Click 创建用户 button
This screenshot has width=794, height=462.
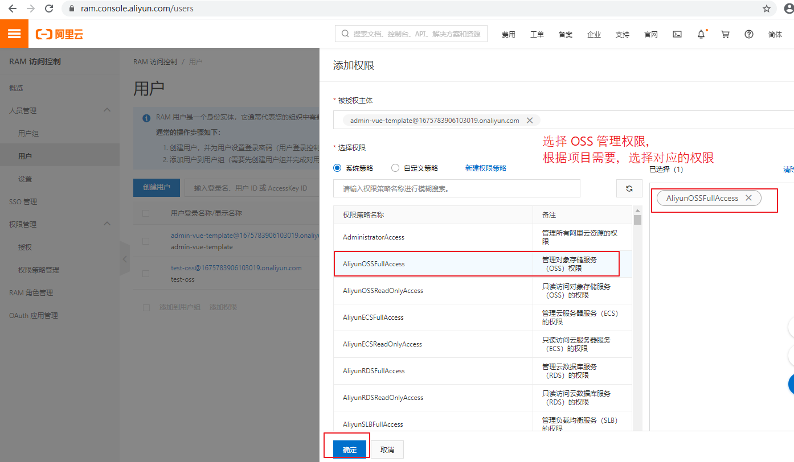pyautogui.click(x=157, y=188)
